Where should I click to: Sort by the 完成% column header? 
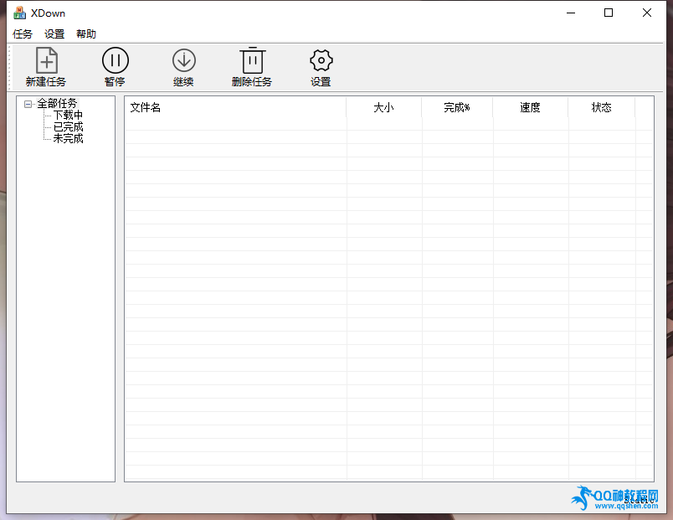coord(457,107)
